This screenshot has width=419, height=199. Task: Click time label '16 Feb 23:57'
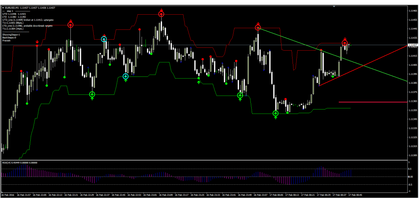[x=261, y=195]
